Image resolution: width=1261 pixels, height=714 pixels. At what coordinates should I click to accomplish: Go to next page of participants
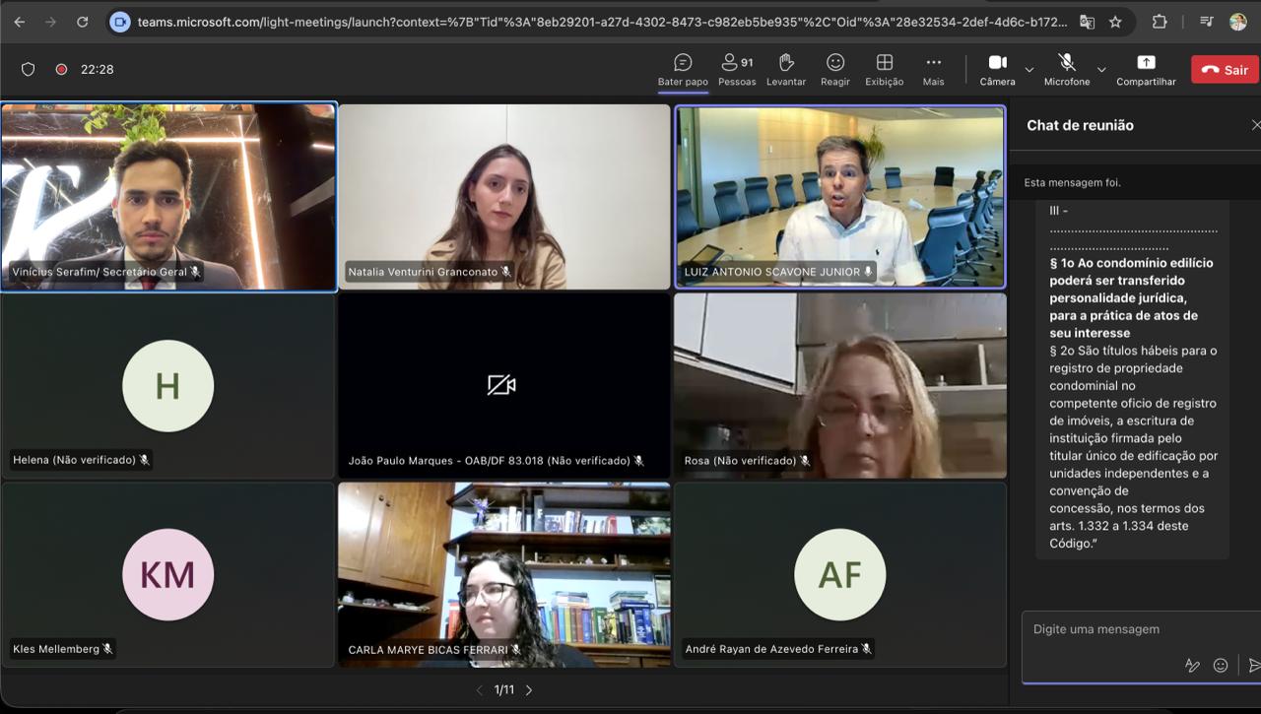[529, 690]
